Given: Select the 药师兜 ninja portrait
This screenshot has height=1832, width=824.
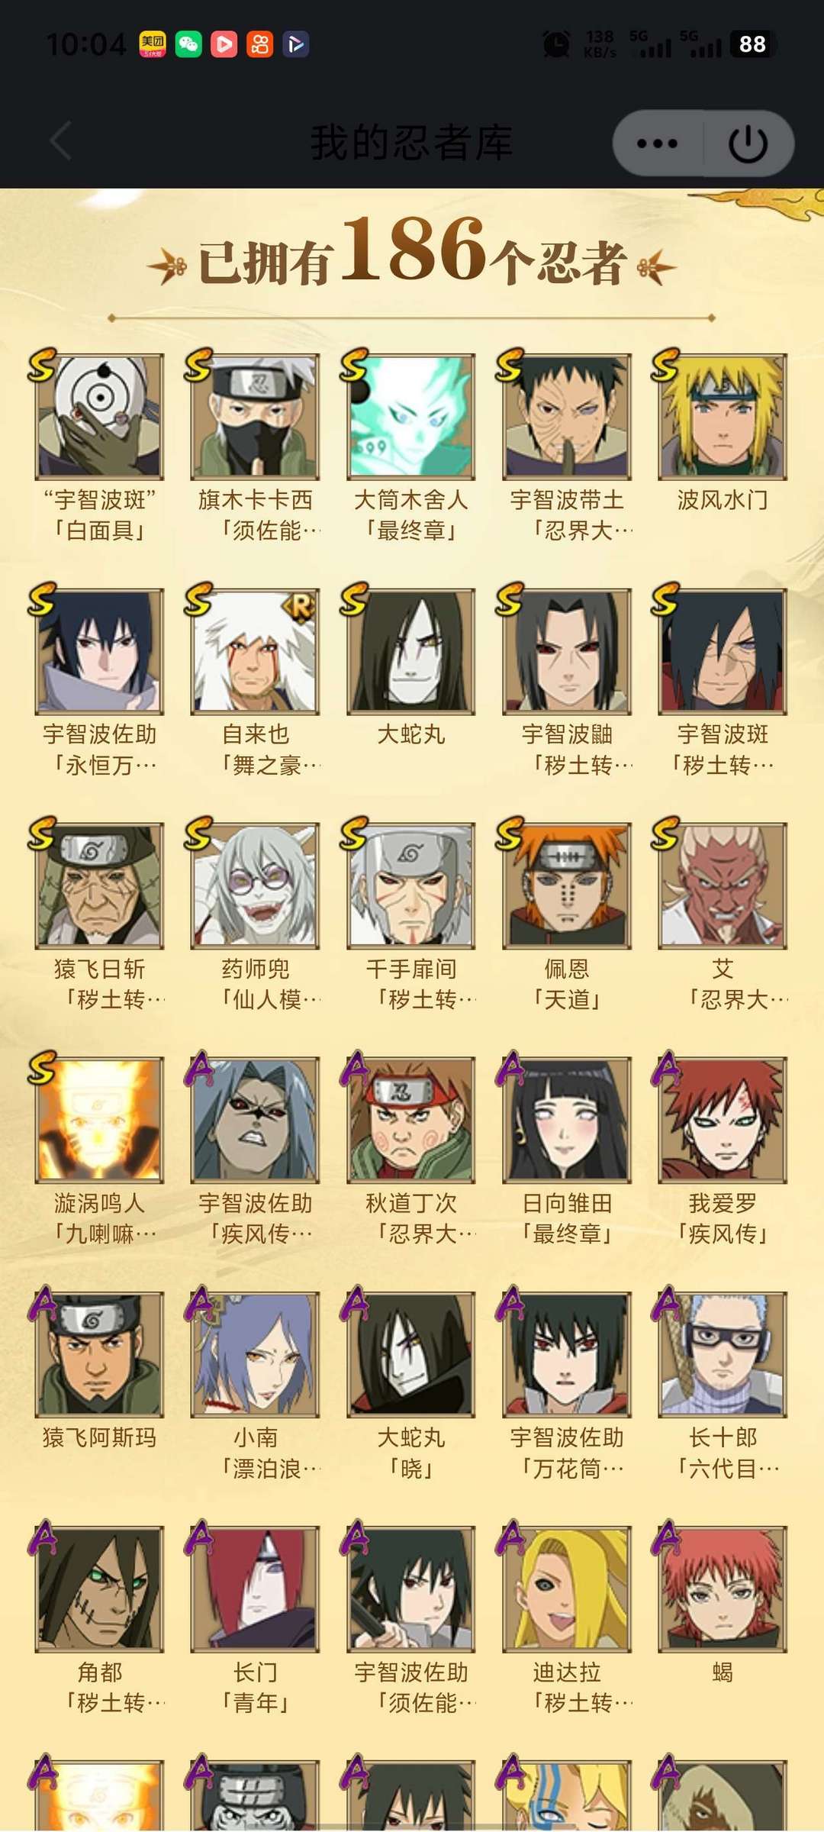Looking at the screenshot, I should tap(255, 885).
